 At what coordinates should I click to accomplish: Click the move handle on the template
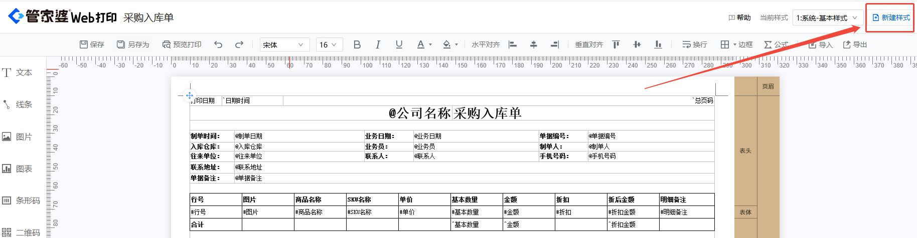pyautogui.click(x=190, y=95)
